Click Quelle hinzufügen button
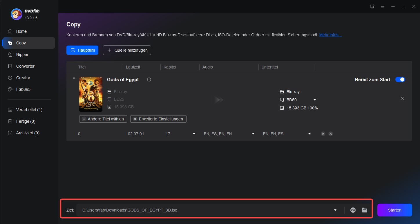420x224 pixels. 127,50
